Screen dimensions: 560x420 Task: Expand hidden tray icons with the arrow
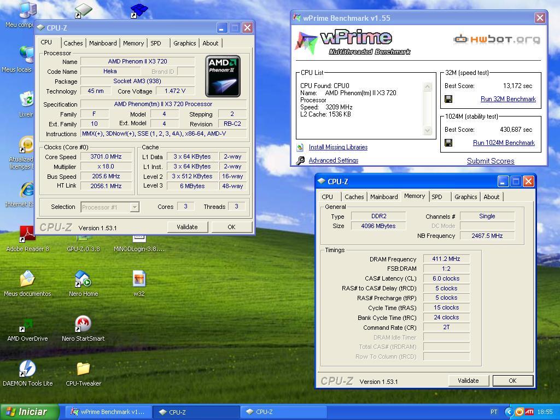[509, 412]
